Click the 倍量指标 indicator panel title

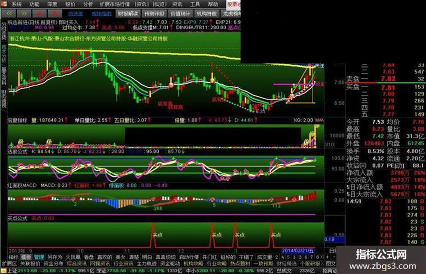[18, 120]
